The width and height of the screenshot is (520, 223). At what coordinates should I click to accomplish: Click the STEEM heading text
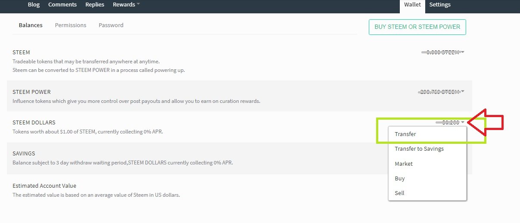[21, 52]
